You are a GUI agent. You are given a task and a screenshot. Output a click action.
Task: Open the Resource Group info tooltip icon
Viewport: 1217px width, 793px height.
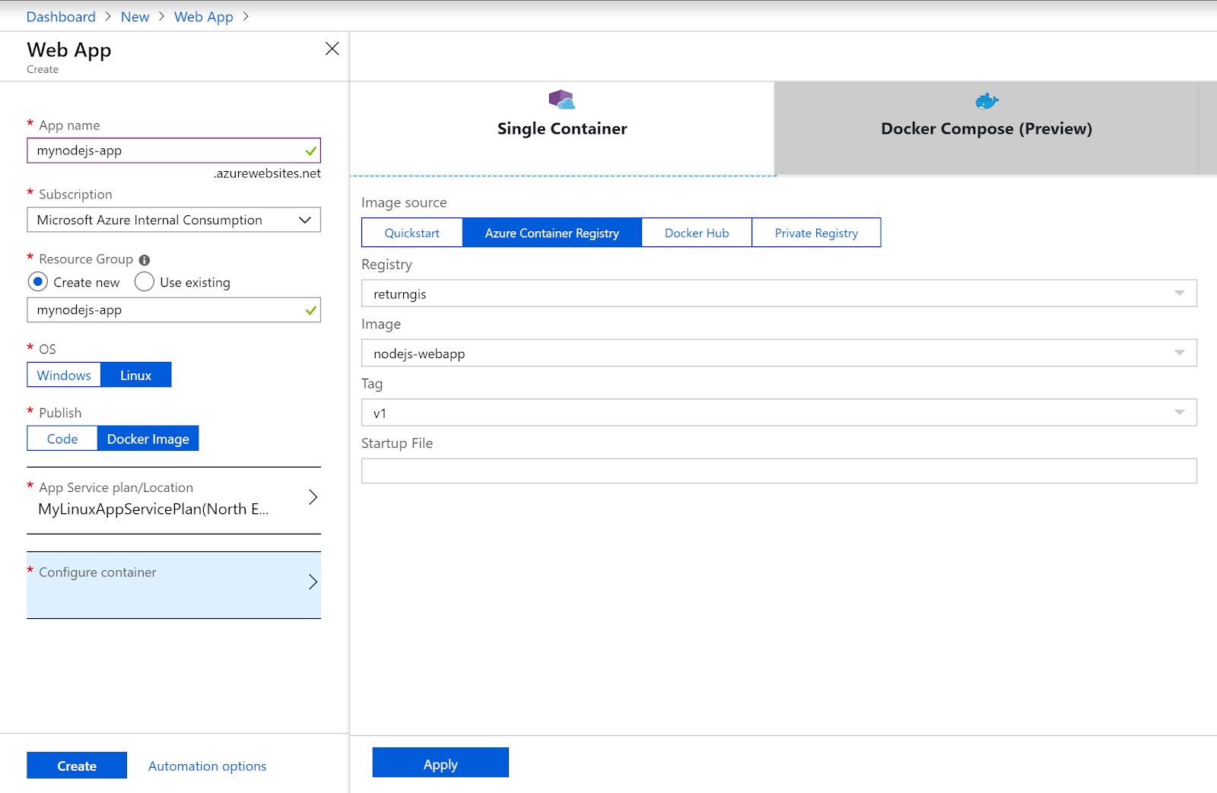point(145,259)
